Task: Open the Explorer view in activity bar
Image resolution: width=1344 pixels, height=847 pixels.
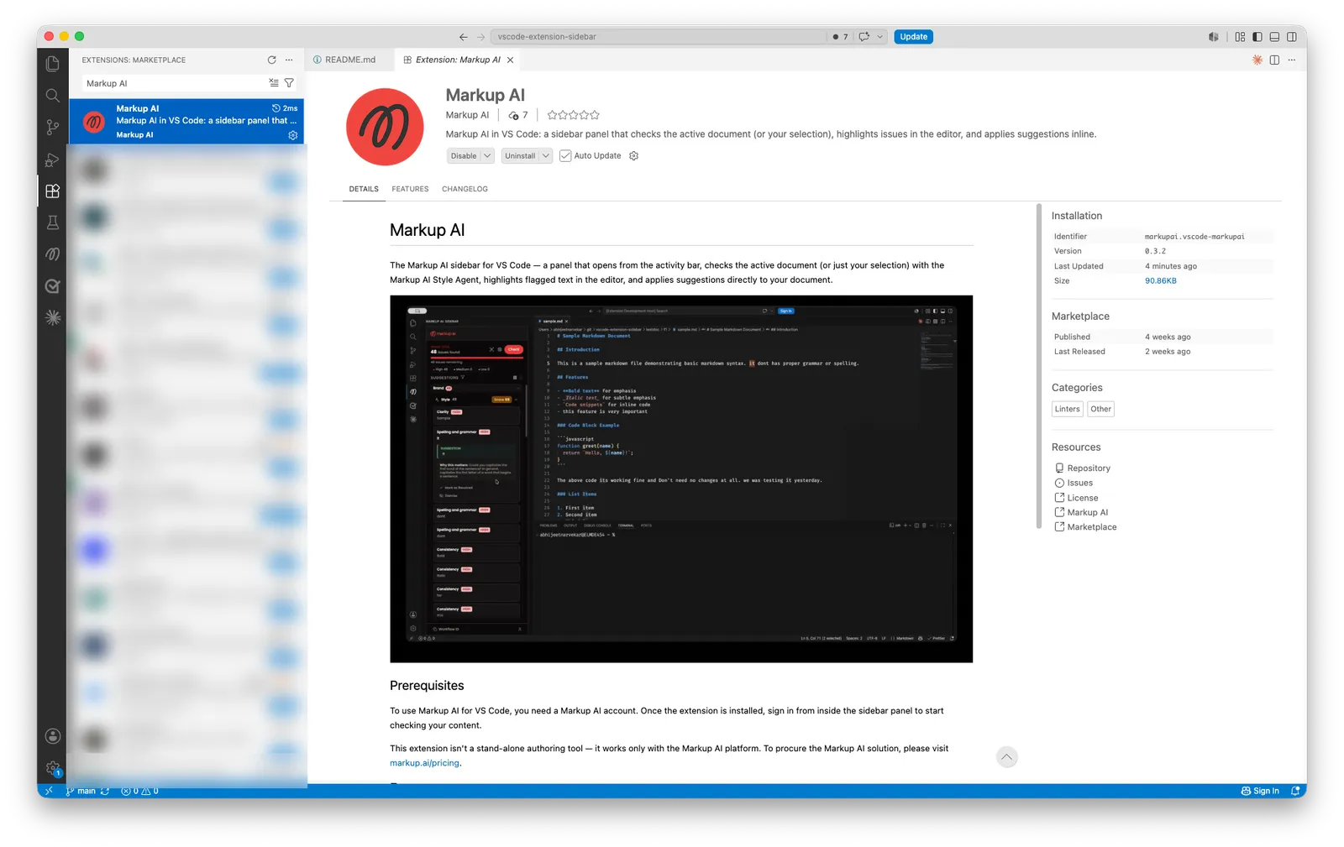Action: point(52,64)
